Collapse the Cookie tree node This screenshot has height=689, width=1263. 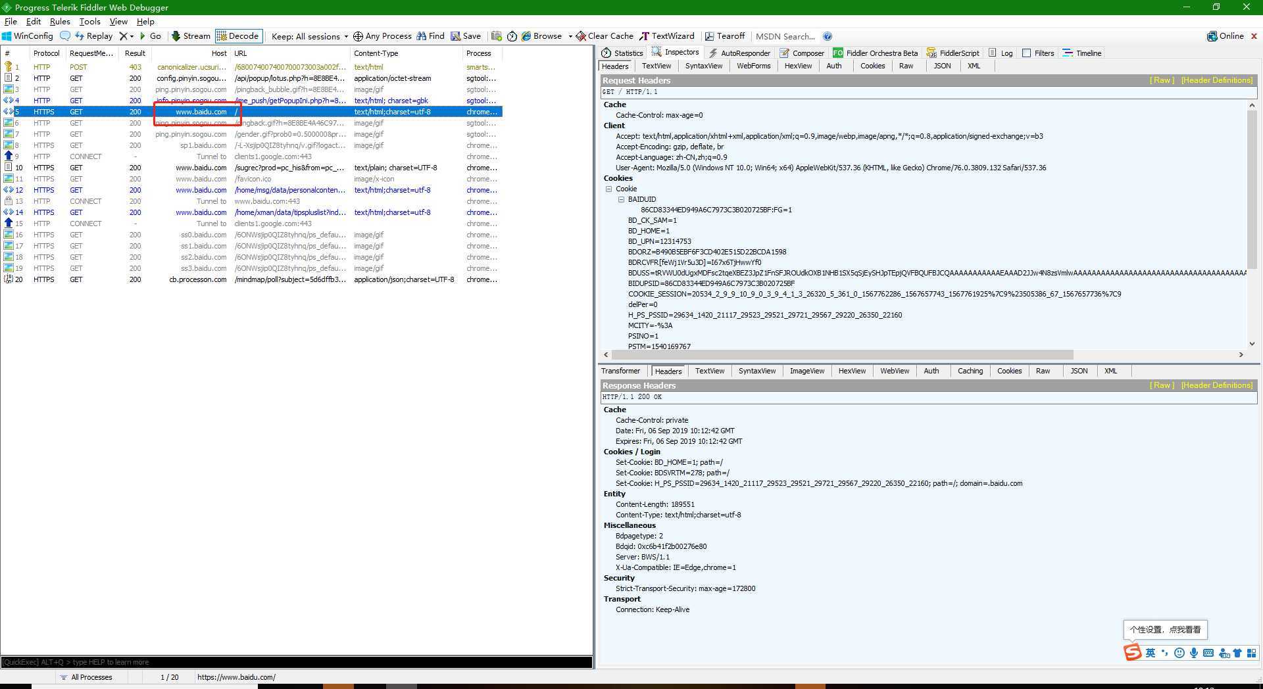point(609,189)
